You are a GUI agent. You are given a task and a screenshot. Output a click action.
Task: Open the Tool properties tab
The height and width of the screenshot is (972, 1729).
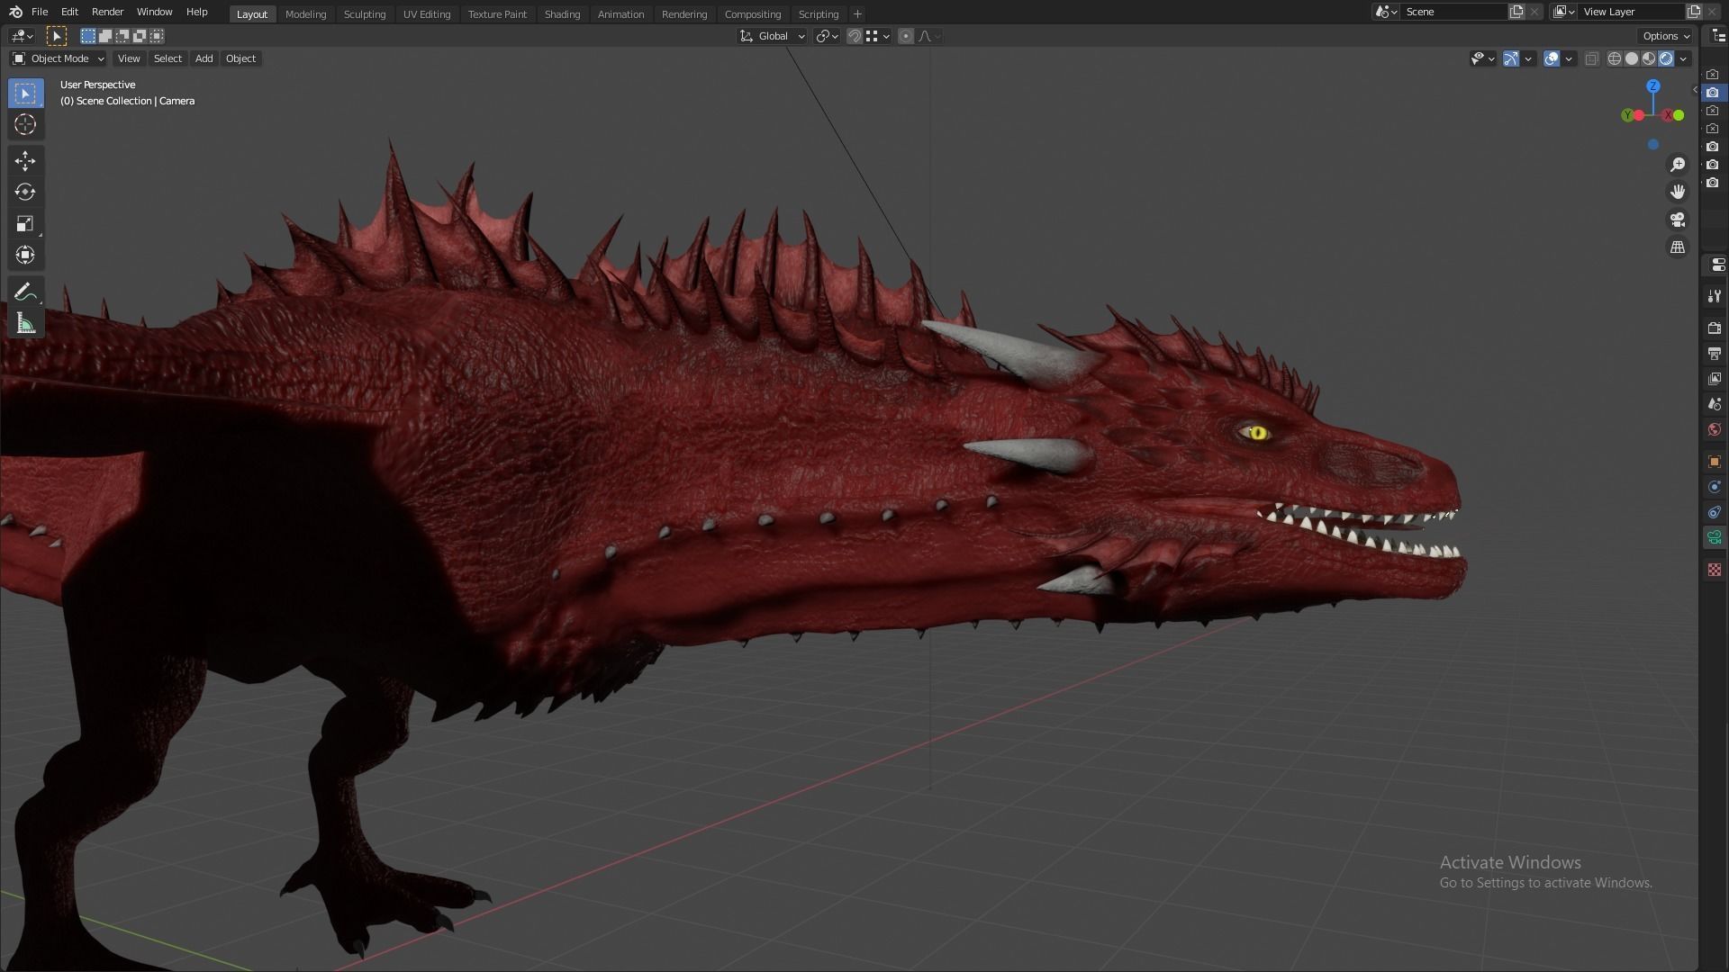tap(1714, 296)
